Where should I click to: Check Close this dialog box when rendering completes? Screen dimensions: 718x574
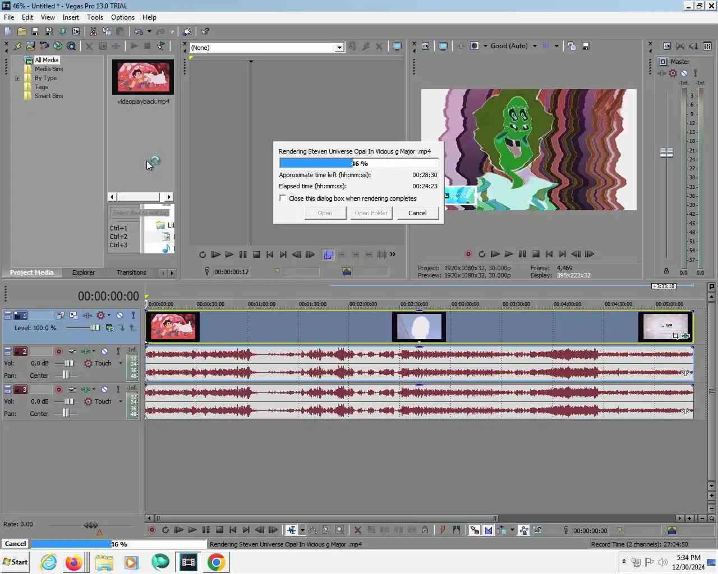click(x=283, y=198)
